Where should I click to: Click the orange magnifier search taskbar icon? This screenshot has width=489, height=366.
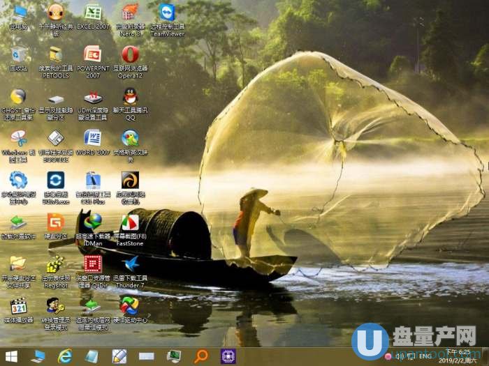201,356
